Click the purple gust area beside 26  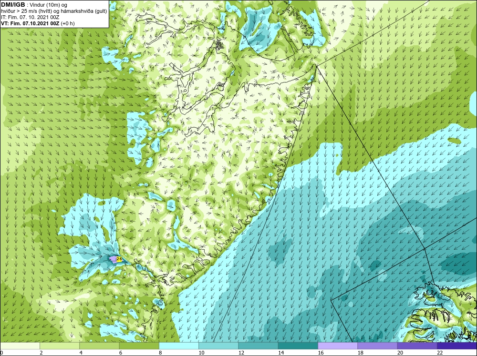(x=113, y=259)
